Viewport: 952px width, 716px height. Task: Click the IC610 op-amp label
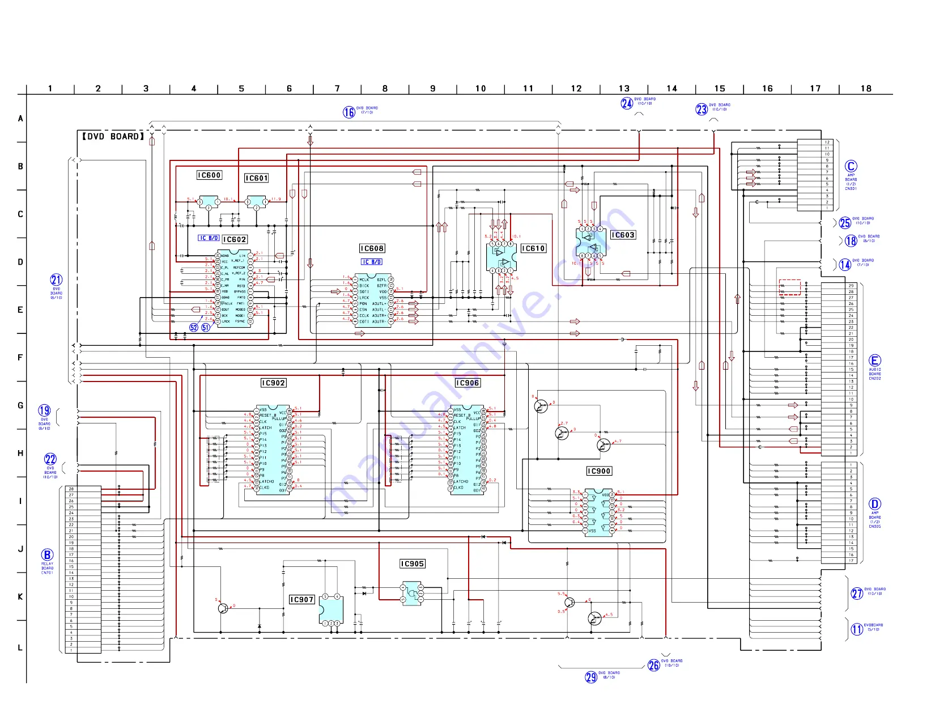click(533, 248)
